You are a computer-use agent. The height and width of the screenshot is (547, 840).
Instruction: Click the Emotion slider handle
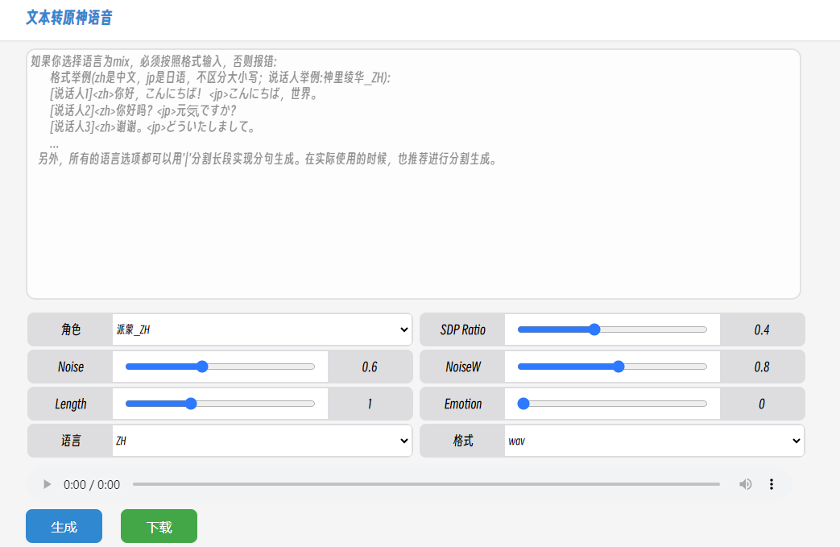523,404
